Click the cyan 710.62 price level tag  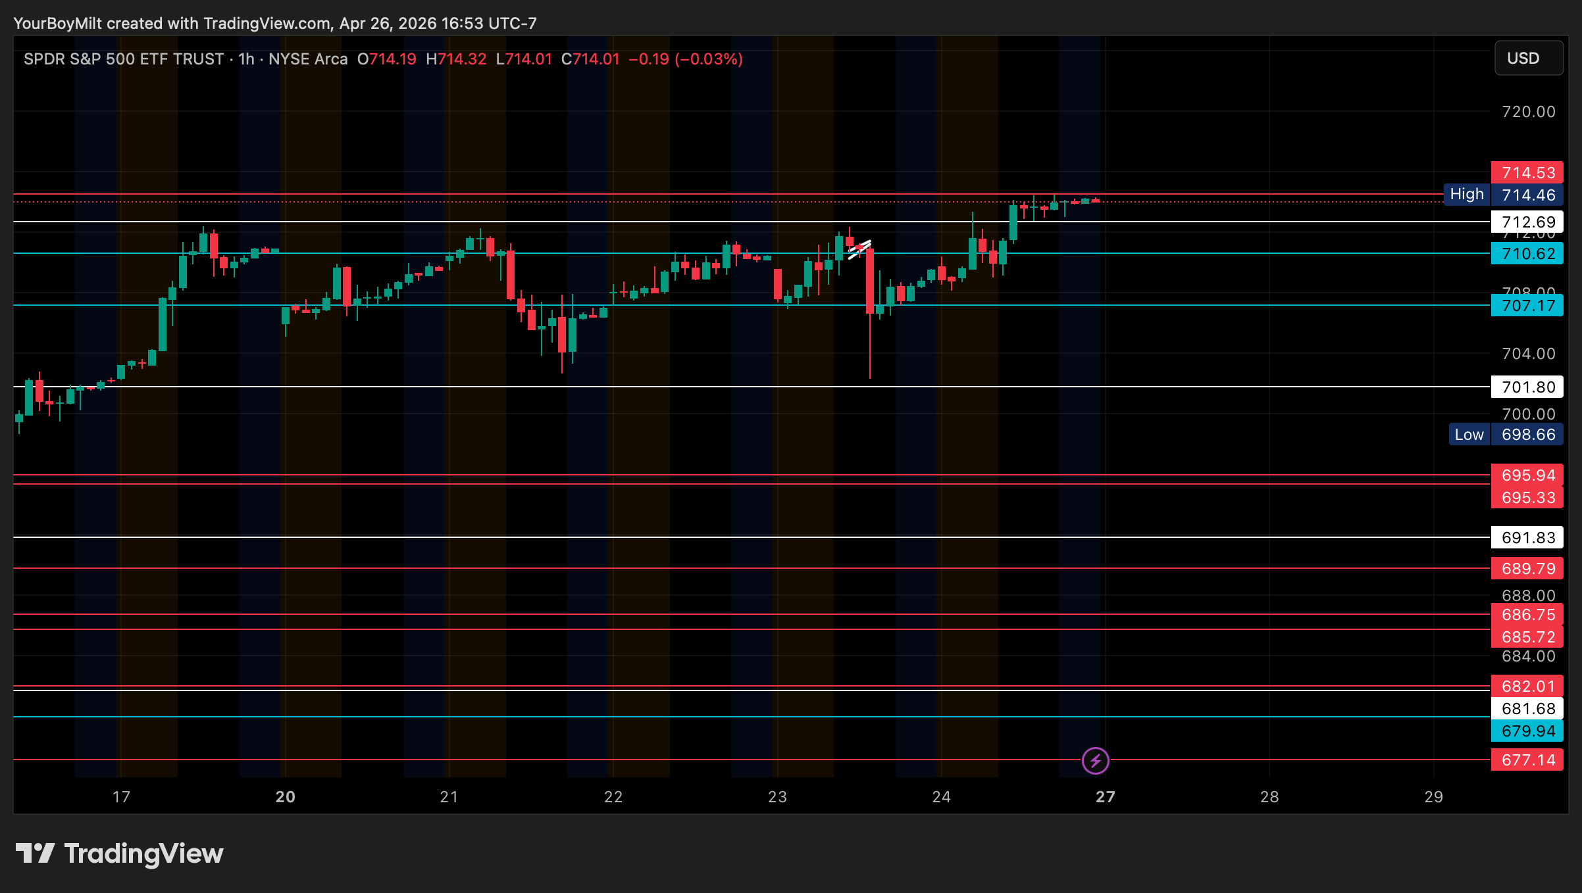click(1527, 254)
